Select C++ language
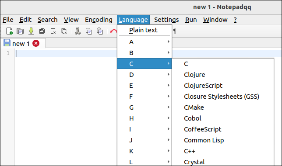 click(x=223, y=151)
